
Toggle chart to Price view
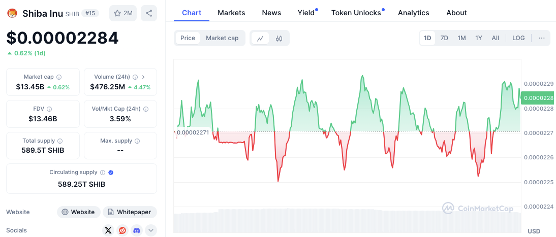tap(188, 38)
